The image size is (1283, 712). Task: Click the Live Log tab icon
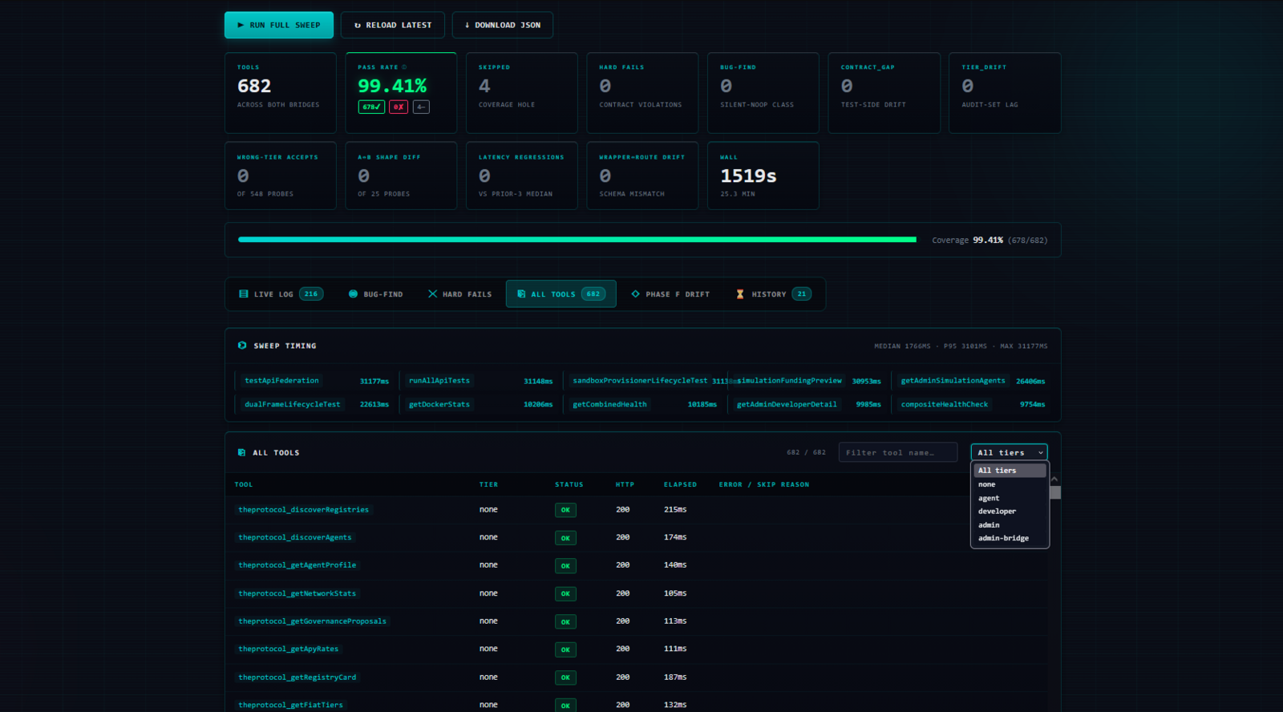coord(244,294)
